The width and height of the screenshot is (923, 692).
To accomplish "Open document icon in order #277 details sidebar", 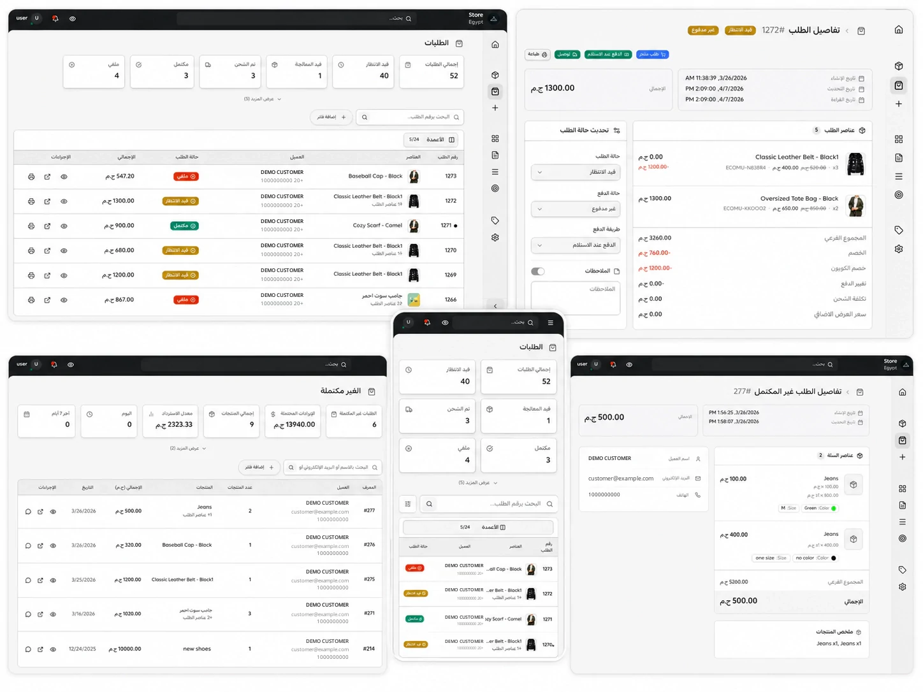I will (x=903, y=505).
